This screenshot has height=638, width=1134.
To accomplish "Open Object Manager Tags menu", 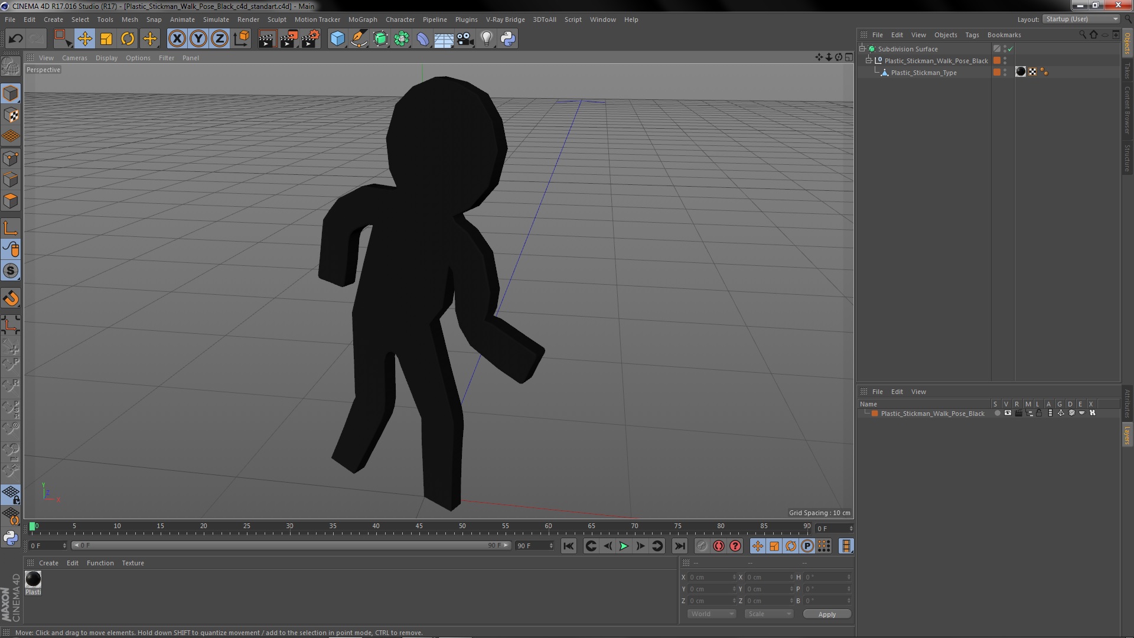I will point(972,35).
